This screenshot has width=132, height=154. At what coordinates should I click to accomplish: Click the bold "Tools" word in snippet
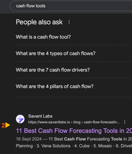pos(117,139)
